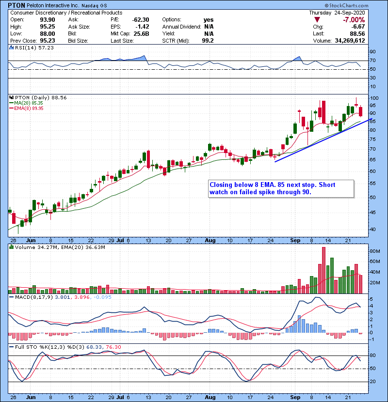Click Consumer Discretionary / Recreational Products sector text
This screenshot has width=388, height=402.
[x=66, y=13]
